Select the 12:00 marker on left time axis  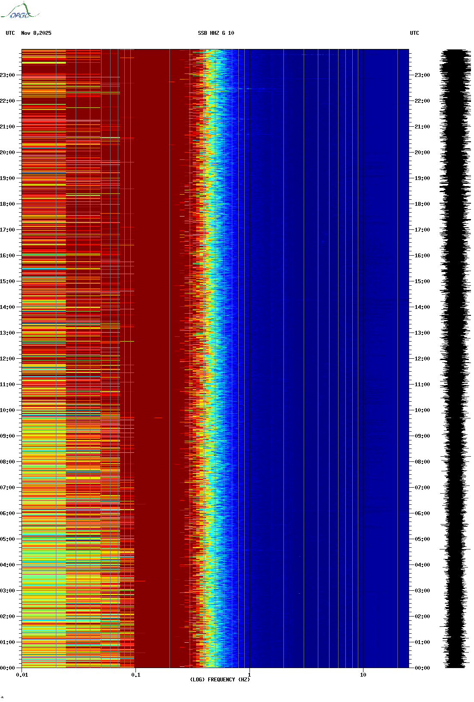point(7,359)
